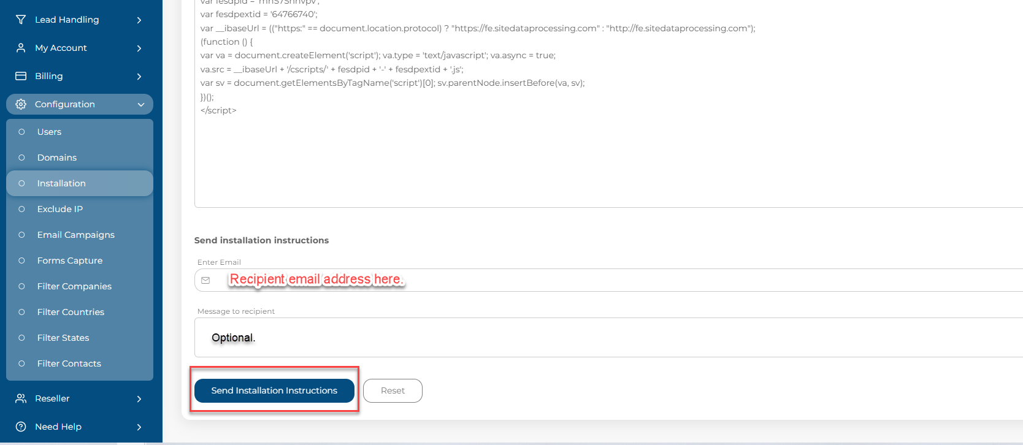Click the Configuration gear icon
Image resolution: width=1023 pixels, height=445 pixels.
pyautogui.click(x=21, y=104)
